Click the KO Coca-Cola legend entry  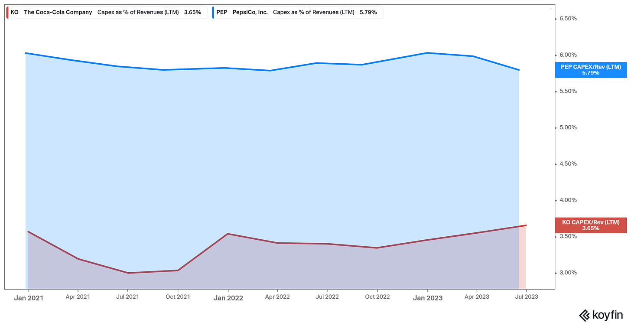[x=106, y=12]
